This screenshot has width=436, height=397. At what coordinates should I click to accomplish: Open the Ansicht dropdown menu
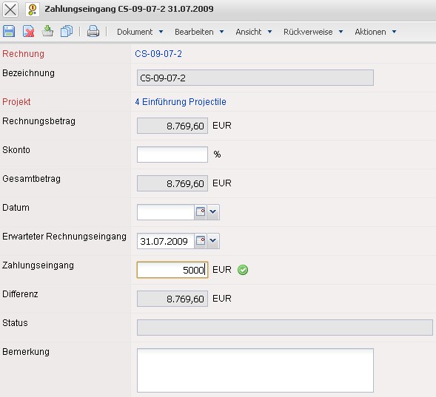(254, 32)
